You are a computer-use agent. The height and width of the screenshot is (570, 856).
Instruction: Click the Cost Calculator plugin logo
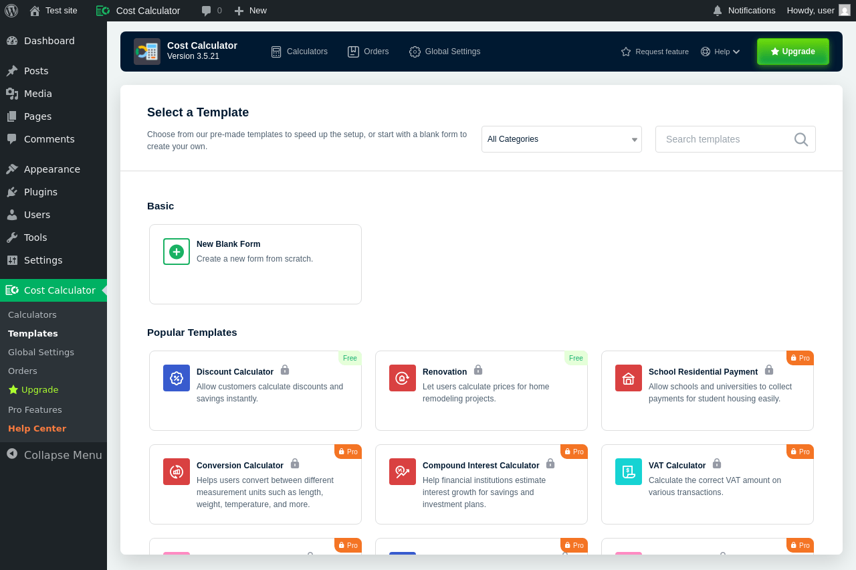[x=147, y=52]
